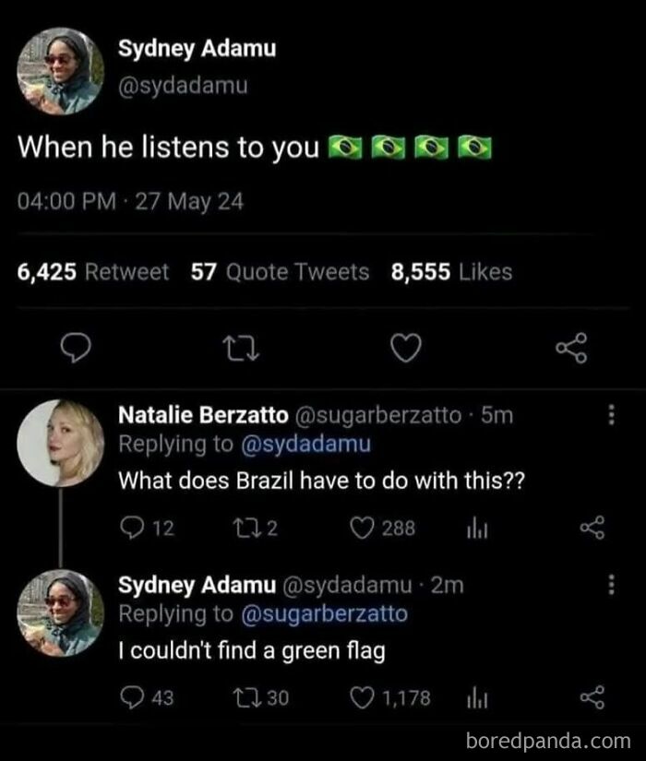Share the 'green flag' reply
The image size is (646, 761).
click(x=596, y=698)
